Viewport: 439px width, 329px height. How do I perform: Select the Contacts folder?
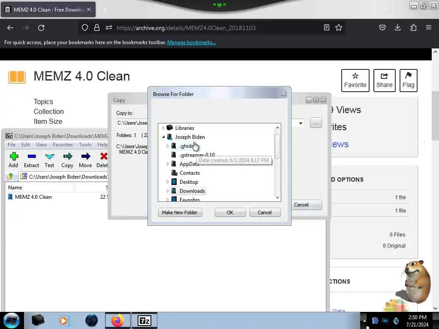189,173
